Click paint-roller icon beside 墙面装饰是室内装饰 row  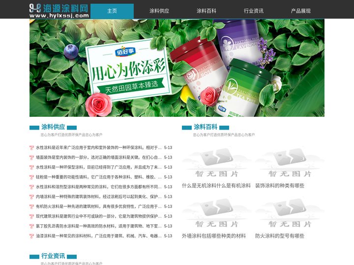pos(31,158)
